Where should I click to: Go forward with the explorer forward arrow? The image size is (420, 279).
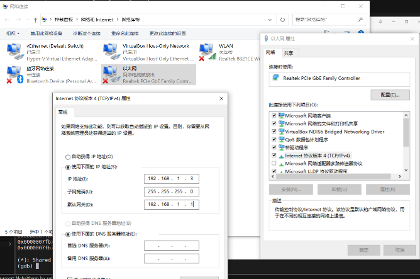(18, 20)
